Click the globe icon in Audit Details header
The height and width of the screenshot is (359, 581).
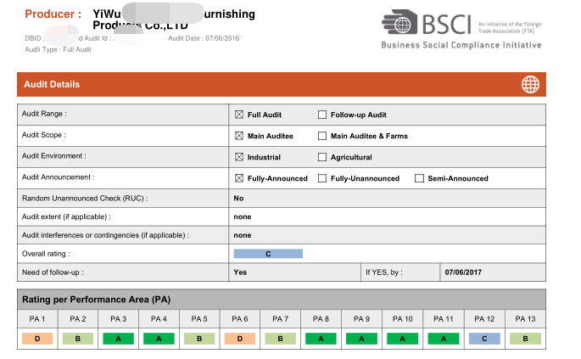point(530,85)
